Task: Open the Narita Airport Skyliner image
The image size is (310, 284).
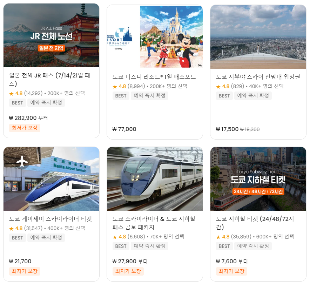Action: [x=52, y=179]
